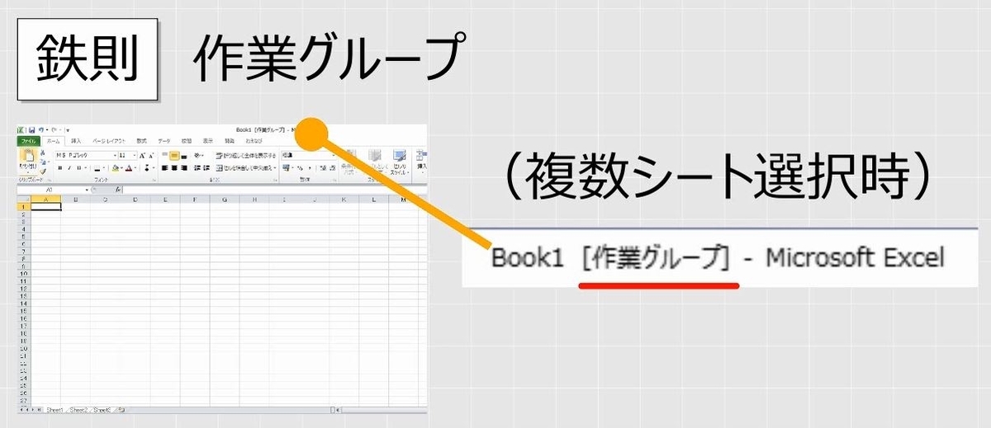
Task: Click the Decrease Indent icon
Action: (197, 168)
